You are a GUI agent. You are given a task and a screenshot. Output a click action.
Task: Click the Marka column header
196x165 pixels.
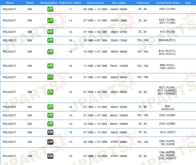[10, 3]
